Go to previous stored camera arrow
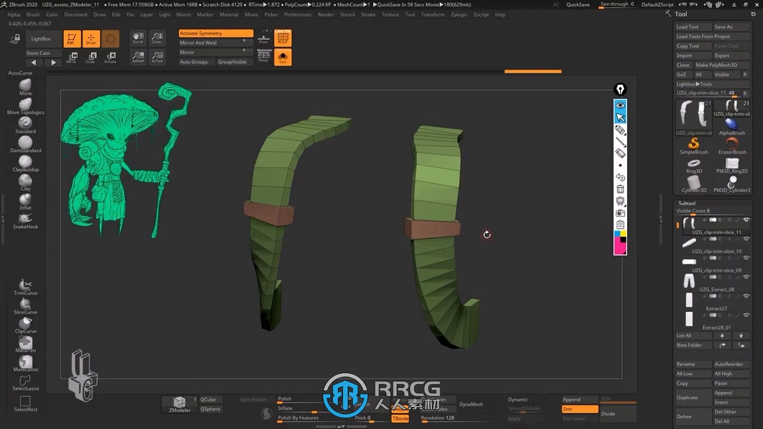Screen dimensions: 763x429 click(33, 62)
